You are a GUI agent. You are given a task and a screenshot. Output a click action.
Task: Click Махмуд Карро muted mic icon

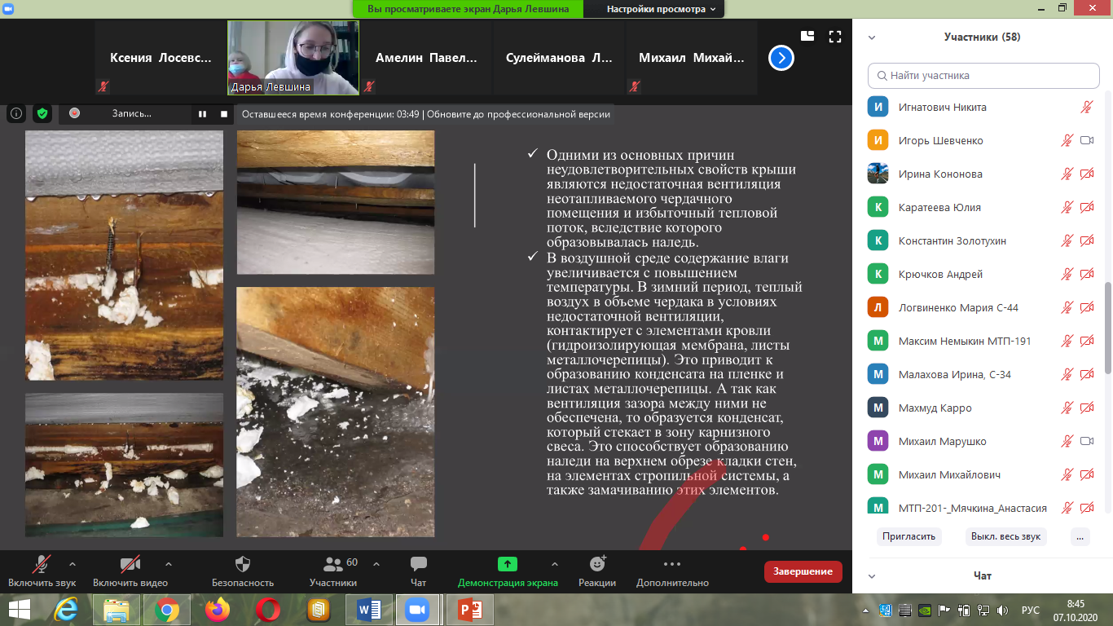pyautogui.click(x=1067, y=408)
